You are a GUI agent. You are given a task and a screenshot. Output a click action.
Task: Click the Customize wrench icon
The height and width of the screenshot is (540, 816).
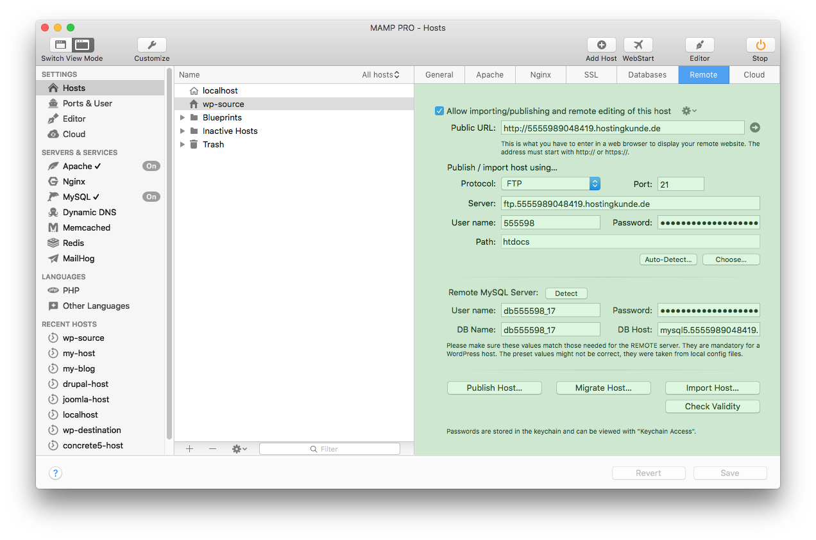(152, 45)
